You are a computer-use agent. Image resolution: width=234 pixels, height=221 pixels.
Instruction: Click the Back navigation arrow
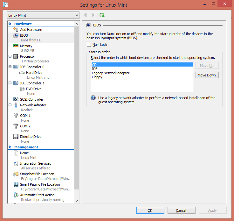(x=86, y=15)
